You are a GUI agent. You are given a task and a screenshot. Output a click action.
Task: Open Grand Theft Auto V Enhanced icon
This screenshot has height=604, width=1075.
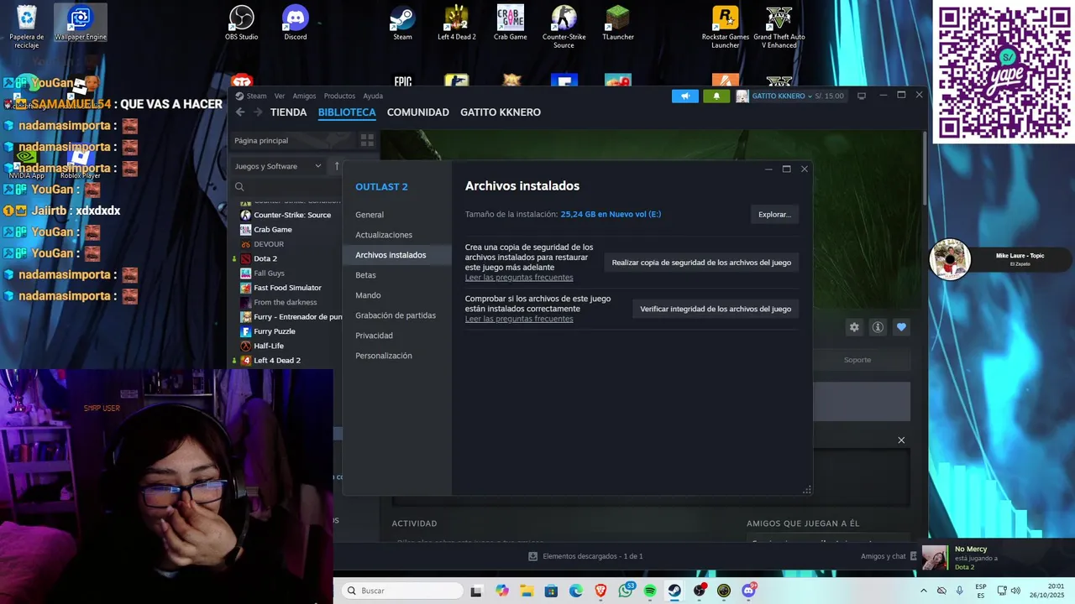[779, 27]
